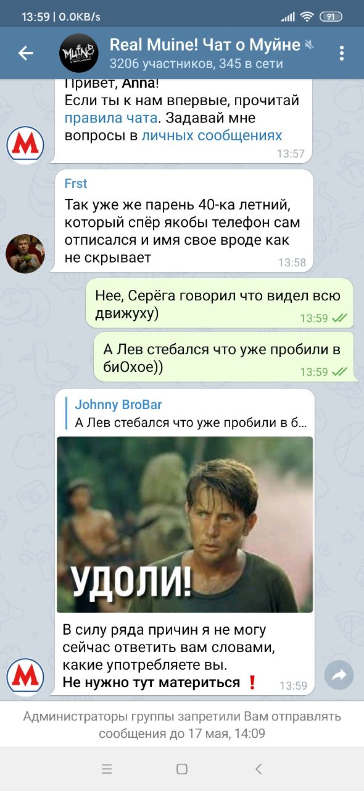Tap the 'А Лев стебался' green outgoing bubble
364x791 pixels.
(223, 357)
